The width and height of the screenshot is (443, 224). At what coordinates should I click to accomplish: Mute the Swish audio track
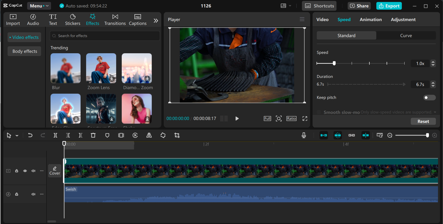pyautogui.click(x=33, y=194)
